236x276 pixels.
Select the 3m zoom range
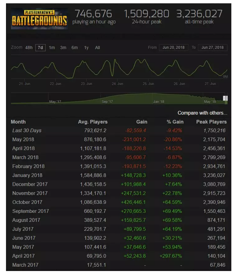[63, 48]
